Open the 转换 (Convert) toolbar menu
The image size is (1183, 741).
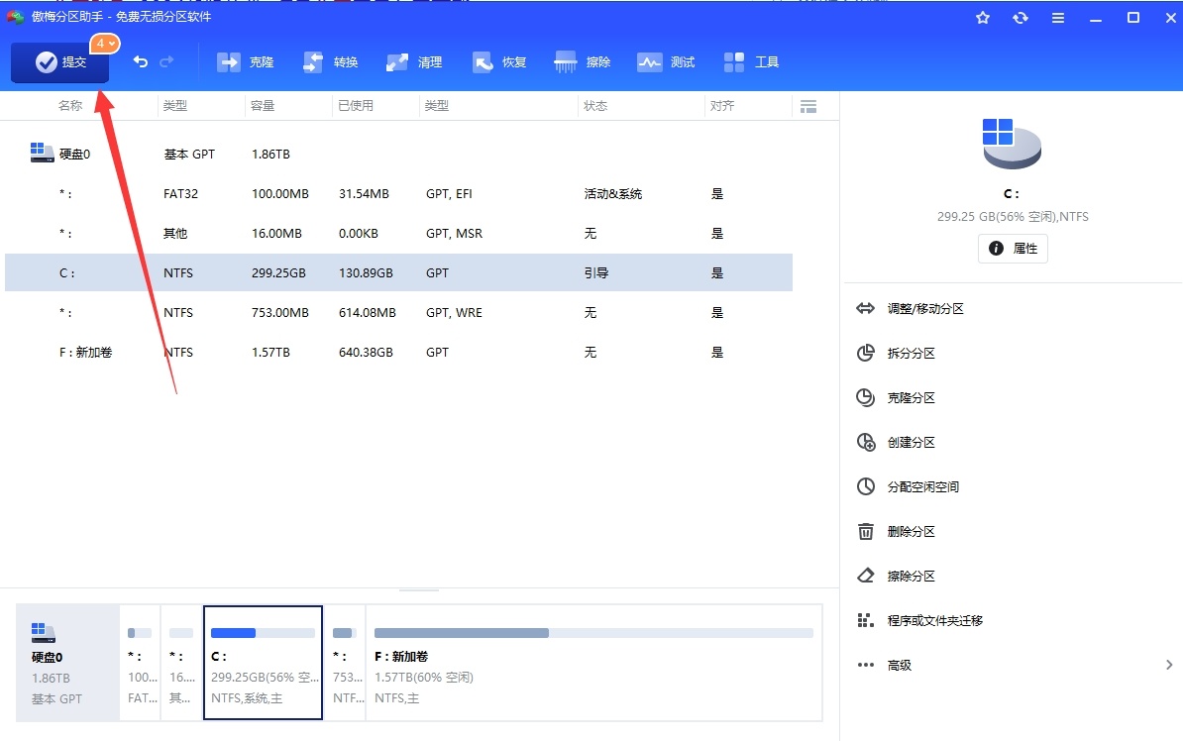pos(330,61)
